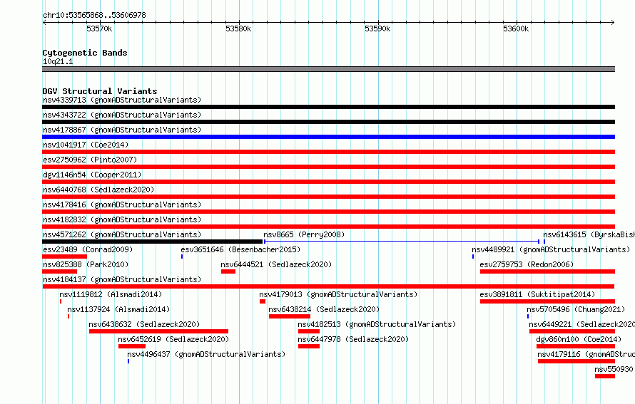Image resolution: width=635 pixels, height=404 pixels.
Task: Open nsv6438632 (Sedlazeck2020) label
Action: 144,324
